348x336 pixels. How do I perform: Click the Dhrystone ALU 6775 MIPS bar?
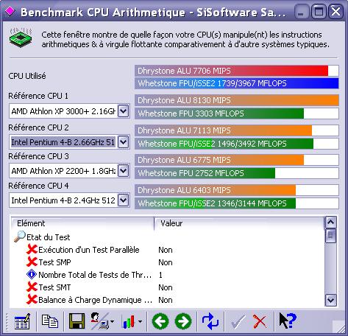237,160
